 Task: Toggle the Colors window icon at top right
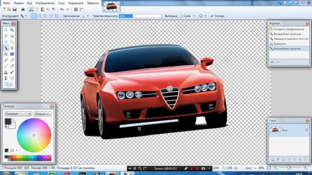pyautogui.click(x=296, y=2)
